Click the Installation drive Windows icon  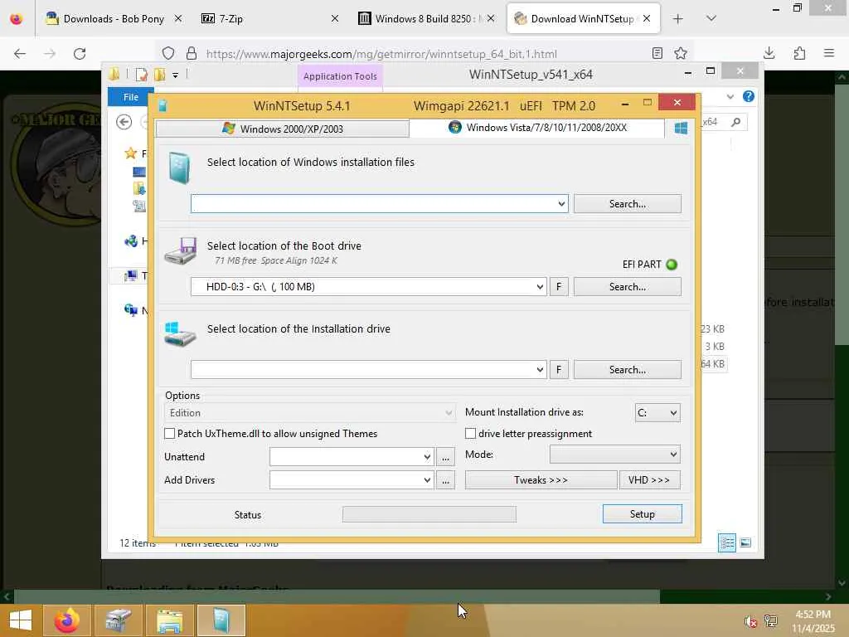(x=180, y=334)
